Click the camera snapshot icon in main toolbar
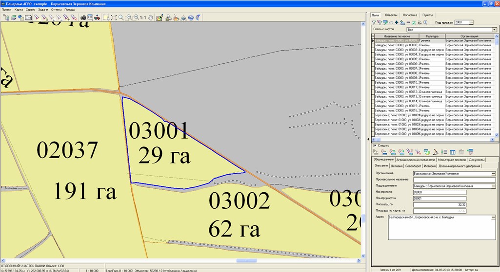 (x=83, y=18)
